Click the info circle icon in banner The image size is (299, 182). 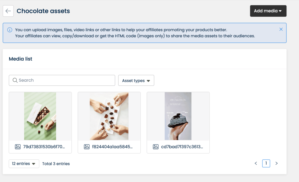click(10, 30)
